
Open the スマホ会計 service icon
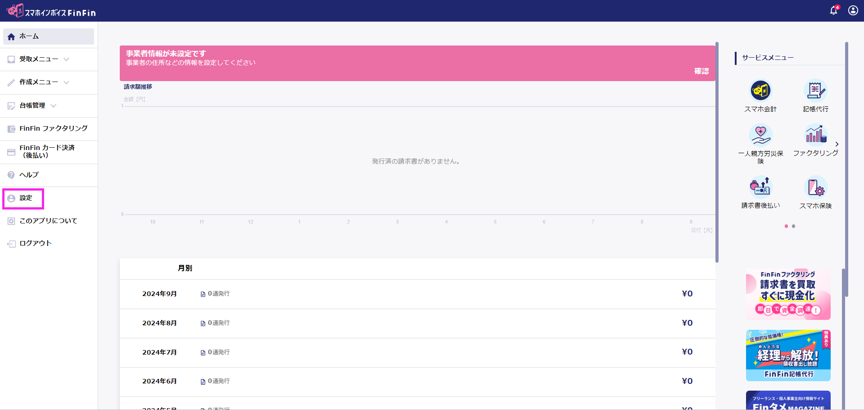(760, 90)
